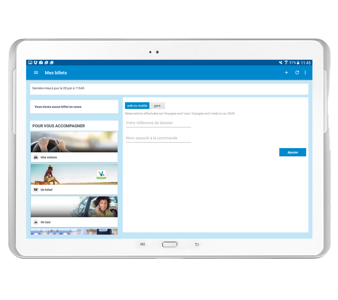This screenshot has height=300, width=338.
Task: Tap the muted sound icon in status bar
Action: [x=280, y=62]
